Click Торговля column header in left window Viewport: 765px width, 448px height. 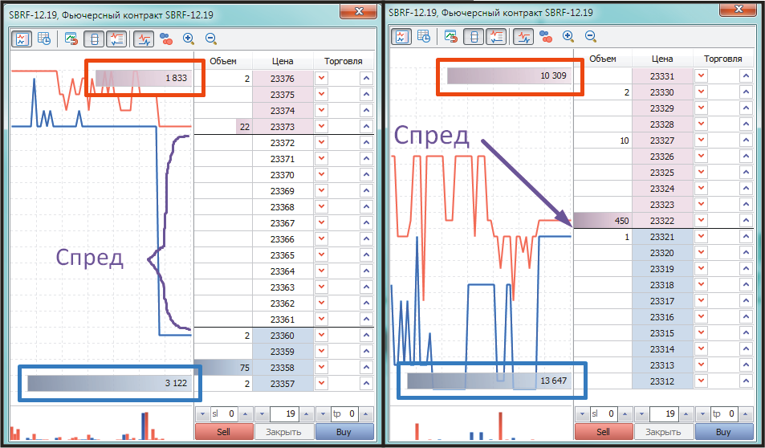344,61
